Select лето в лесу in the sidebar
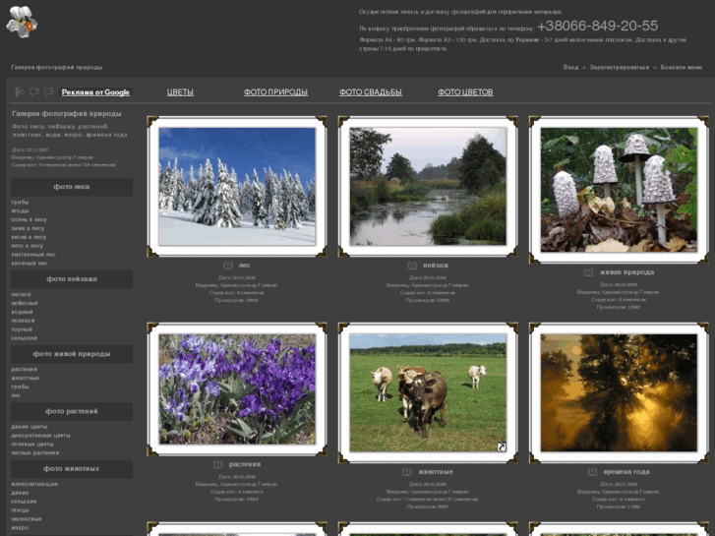The height and width of the screenshot is (536, 715). point(27,246)
